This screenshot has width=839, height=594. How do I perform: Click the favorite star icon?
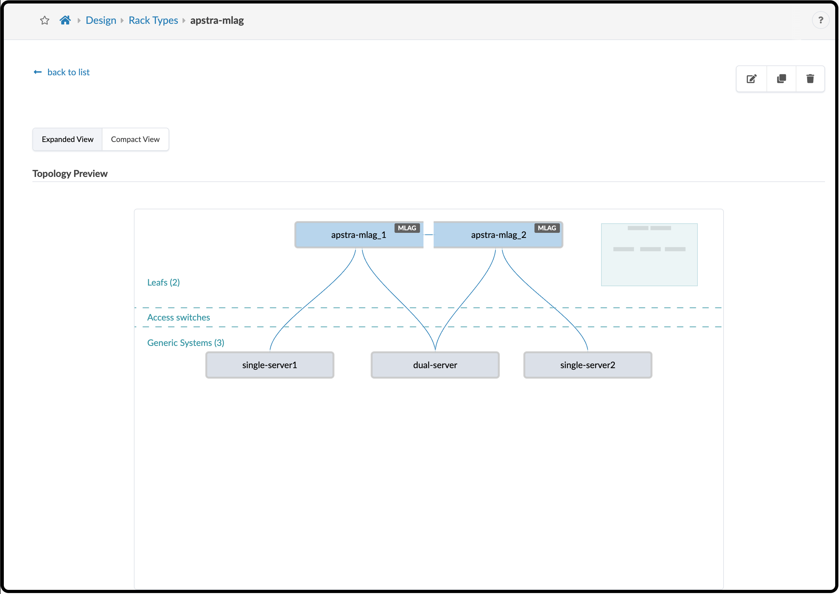[x=45, y=20]
